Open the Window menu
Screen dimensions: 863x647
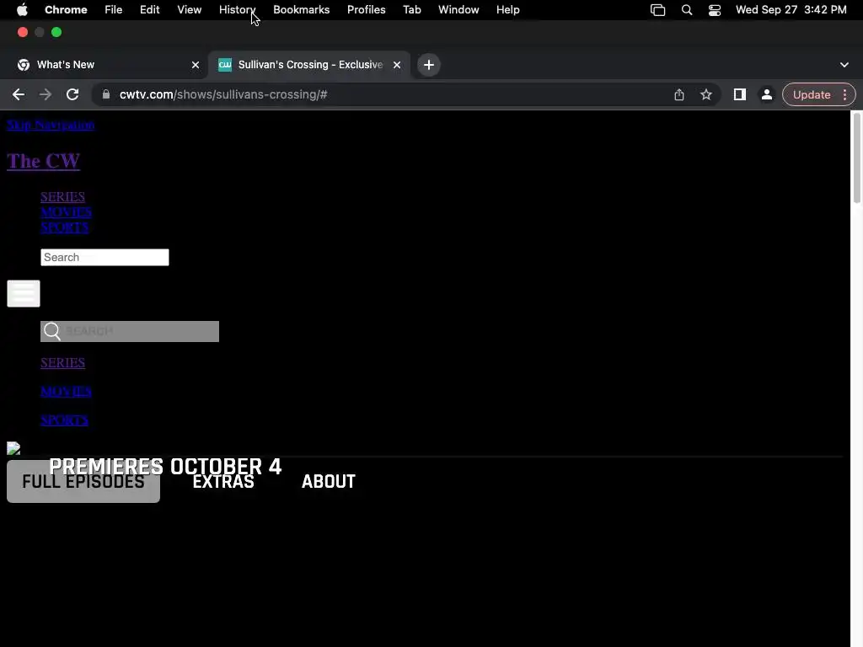tap(458, 10)
